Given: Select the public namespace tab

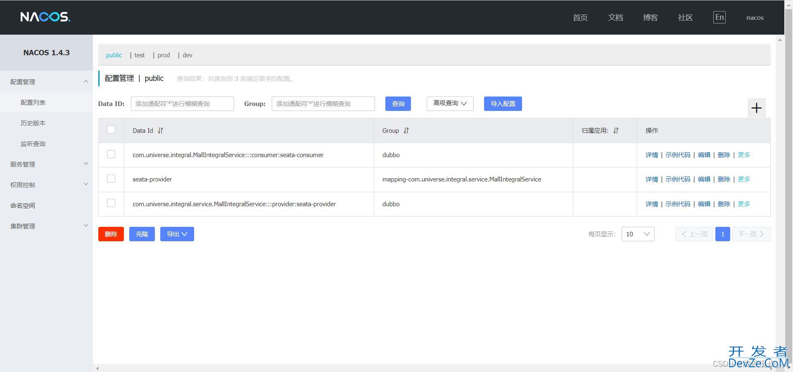Looking at the screenshot, I should pyautogui.click(x=114, y=55).
